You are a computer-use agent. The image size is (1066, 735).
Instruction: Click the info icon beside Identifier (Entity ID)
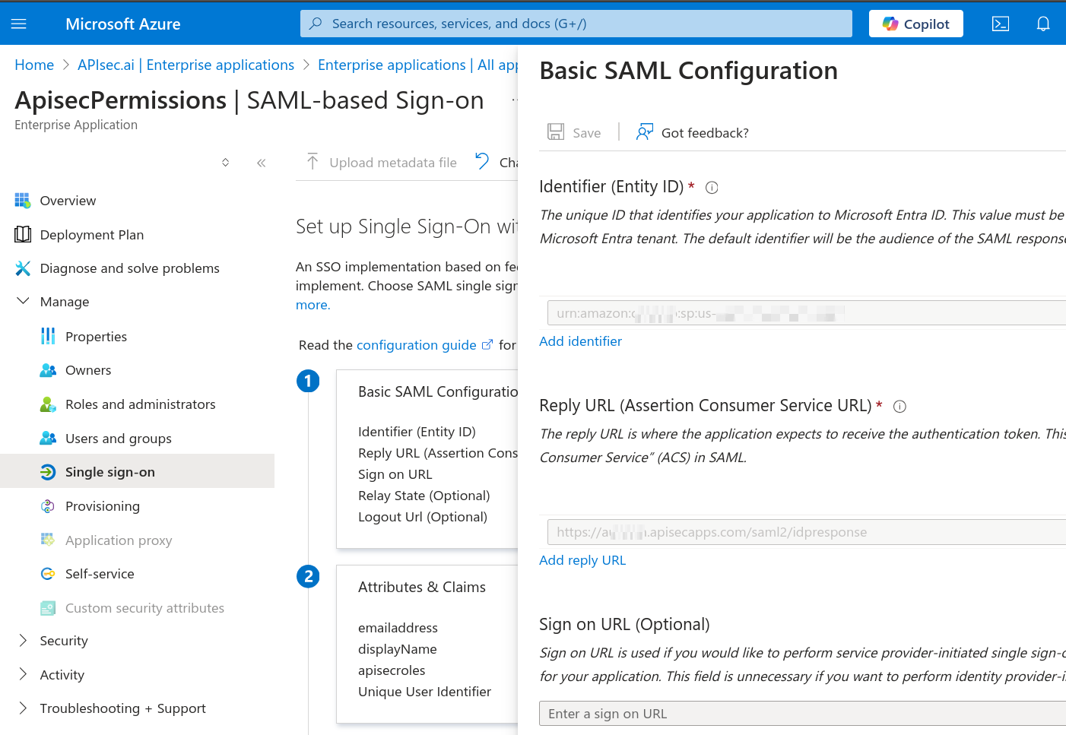click(x=712, y=188)
